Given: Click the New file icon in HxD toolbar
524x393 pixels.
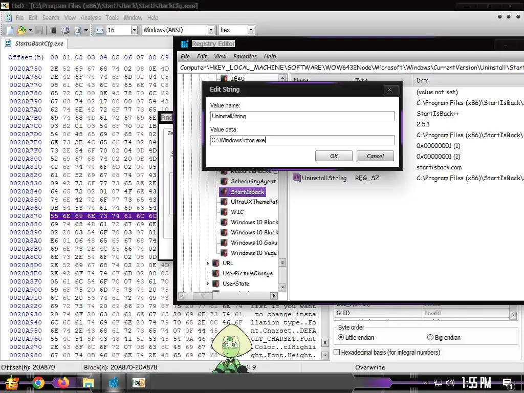Looking at the screenshot, I should click(10, 30).
